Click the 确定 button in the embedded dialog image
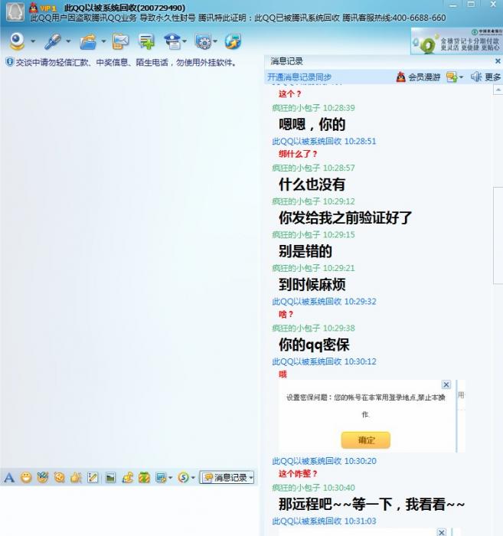The width and height of the screenshot is (503, 536). click(366, 440)
